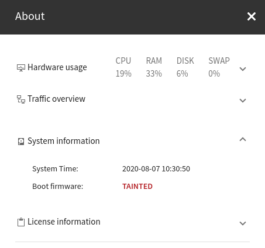Click the Traffic overview network icon
Screen dimensions: 265x248
pyautogui.click(x=21, y=99)
